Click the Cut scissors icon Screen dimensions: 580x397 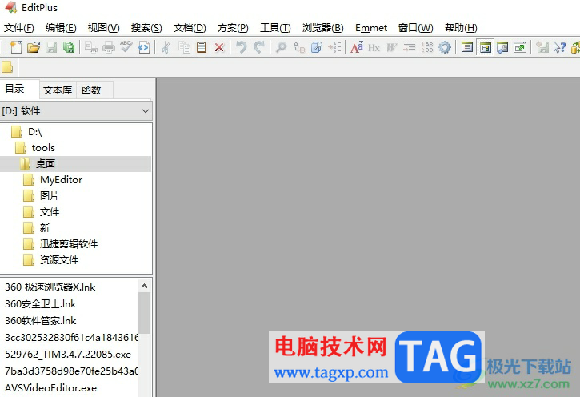(x=166, y=47)
